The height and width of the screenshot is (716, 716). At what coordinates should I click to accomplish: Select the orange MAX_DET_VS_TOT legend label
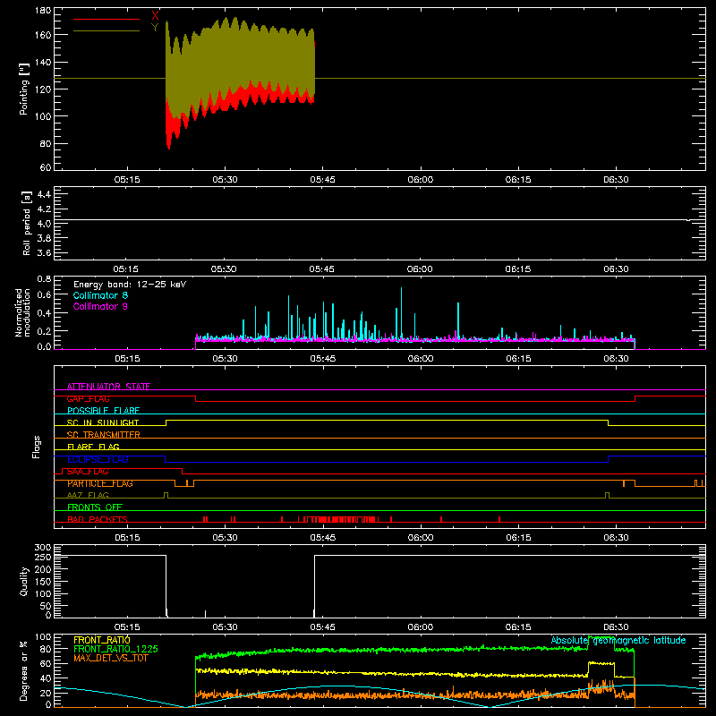pyautogui.click(x=111, y=658)
